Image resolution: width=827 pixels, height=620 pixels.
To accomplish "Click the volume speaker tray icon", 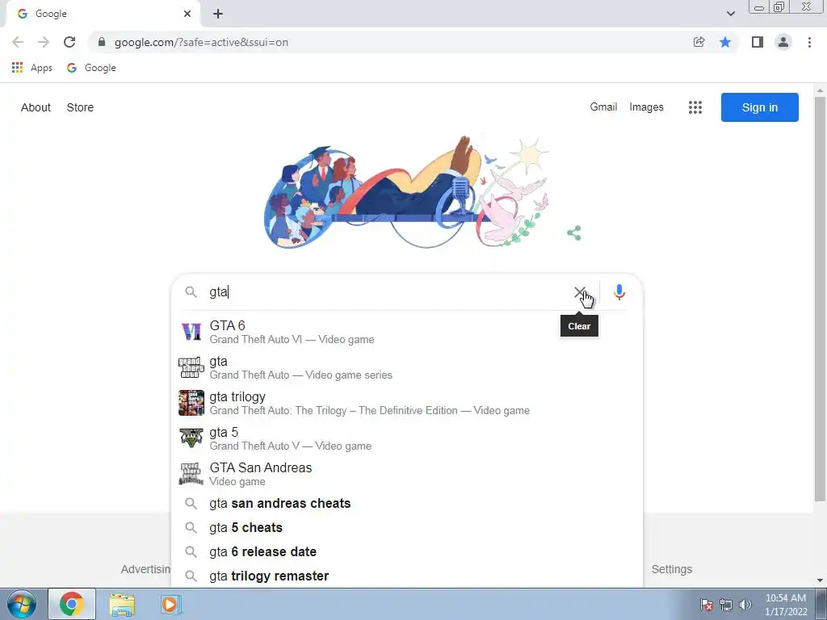I will [x=745, y=605].
